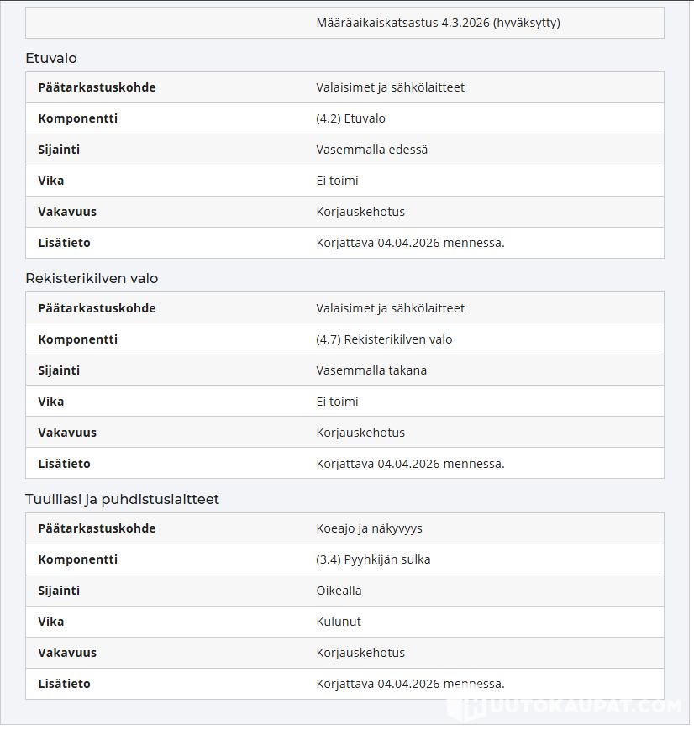
Task: Select Tuulilasi ja puhdistuslaitteet heading
Action: [122, 499]
